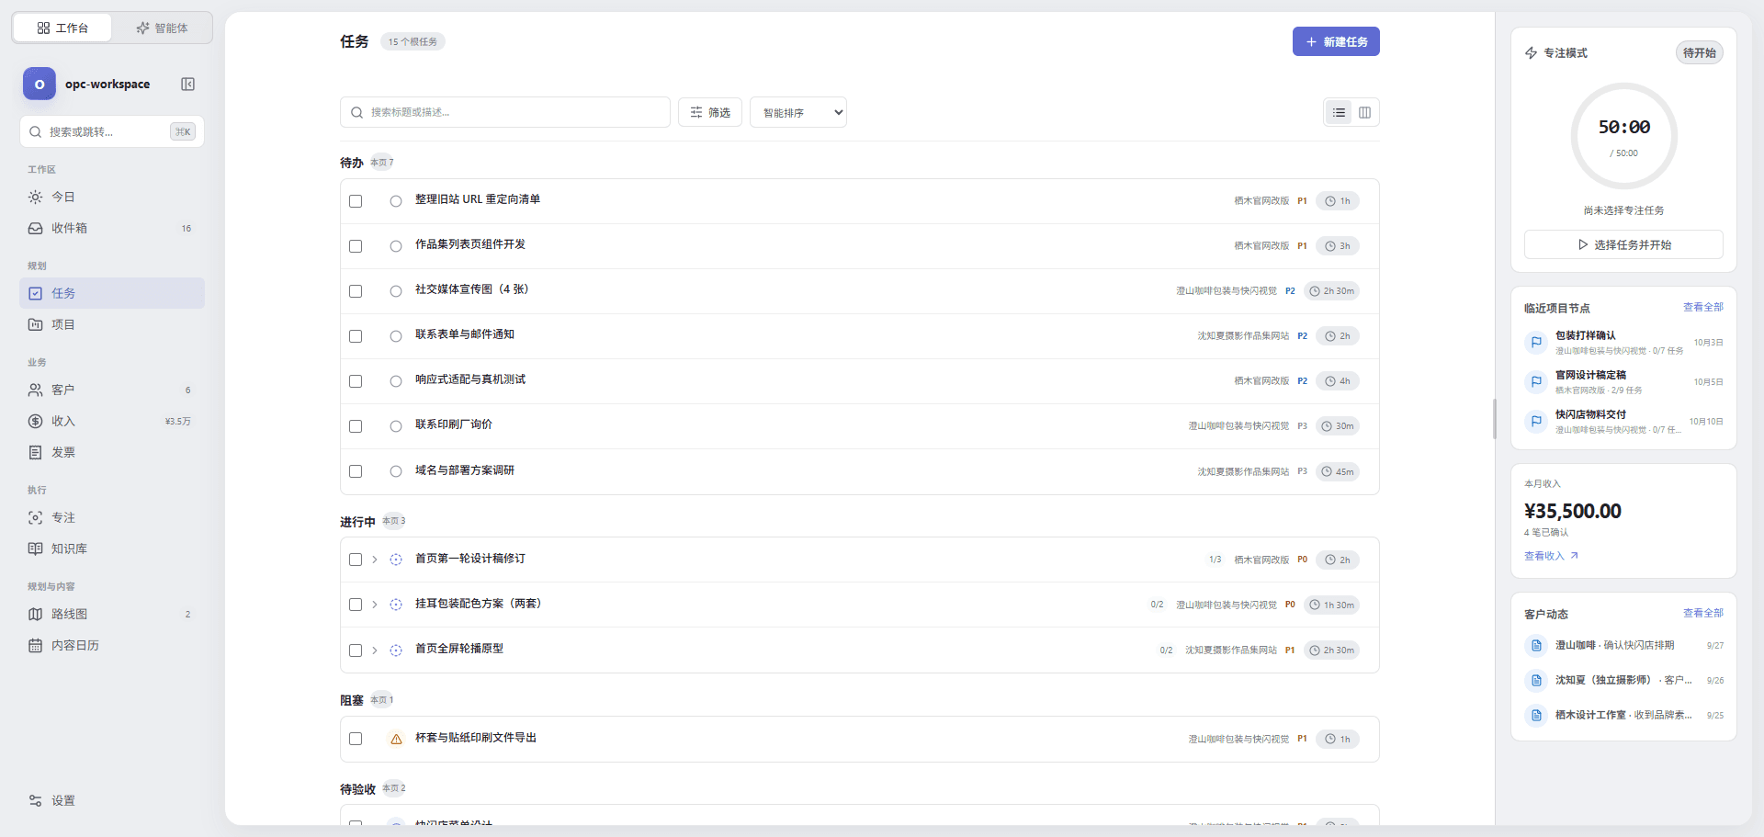This screenshot has height=837, width=1764.
Task: Select 项目 in the sidebar
Action: pyautogui.click(x=112, y=325)
